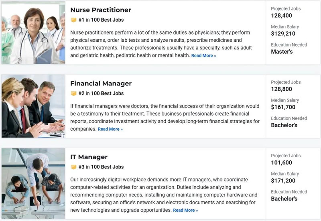Click the IT Manager photo thumbnail
Viewport: 321px width, 221px height.
pyautogui.click(x=33, y=184)
